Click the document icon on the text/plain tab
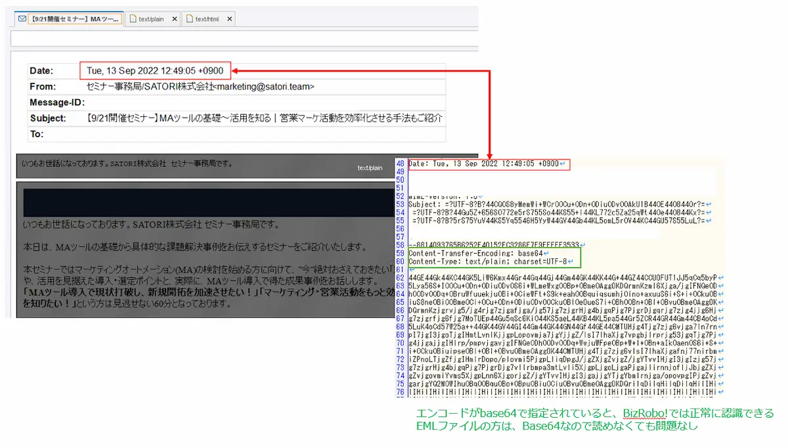The height and width of the screenshot is (448, 788). coord(133,19)
